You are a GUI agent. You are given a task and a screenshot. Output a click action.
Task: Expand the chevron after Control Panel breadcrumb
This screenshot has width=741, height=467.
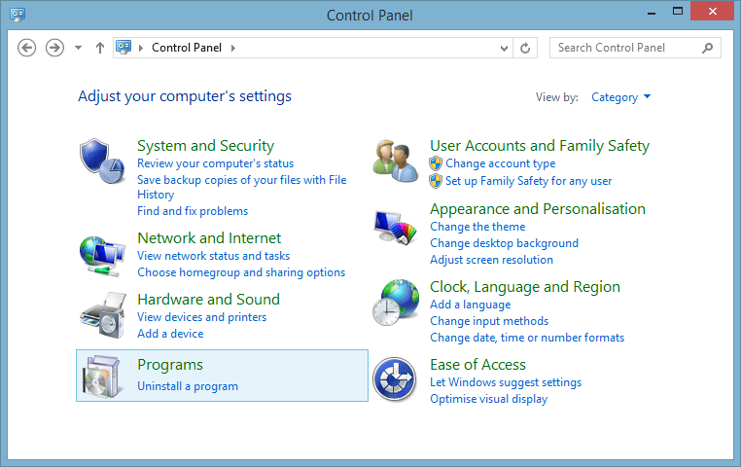pos(233,48)
